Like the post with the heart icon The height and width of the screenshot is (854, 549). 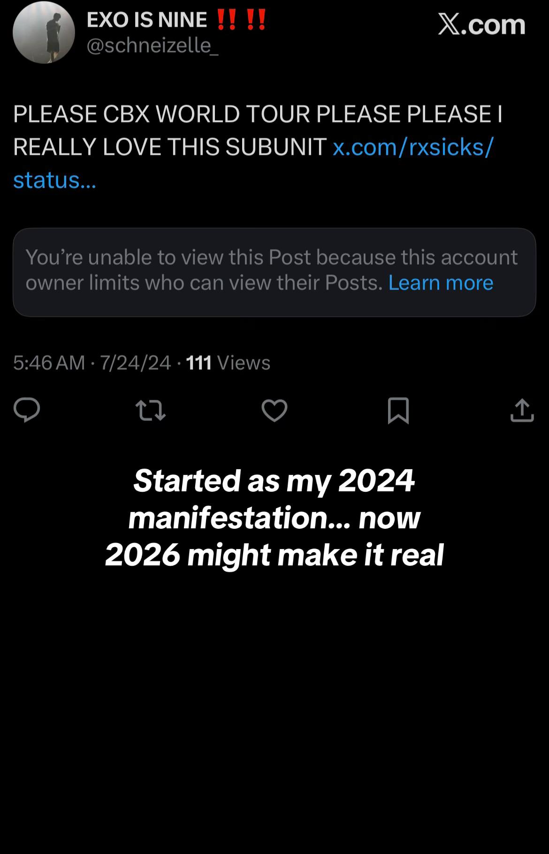coord(274,411)
